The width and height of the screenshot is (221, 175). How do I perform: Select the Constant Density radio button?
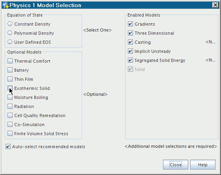pyautogui.click(x=10, y=24)
